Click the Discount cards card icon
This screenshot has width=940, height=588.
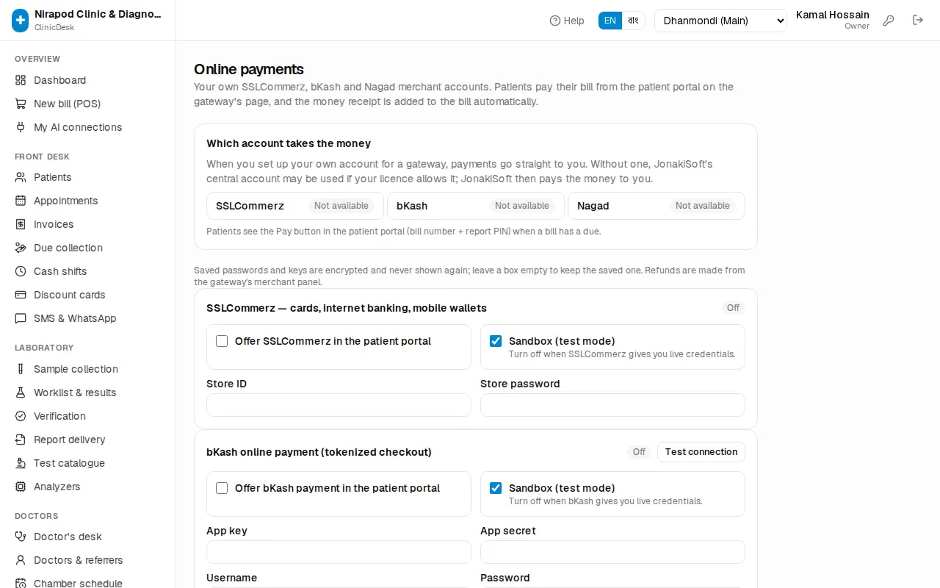(21, 295)
